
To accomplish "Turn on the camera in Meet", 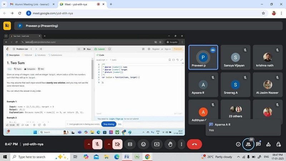I will point(117,144).
